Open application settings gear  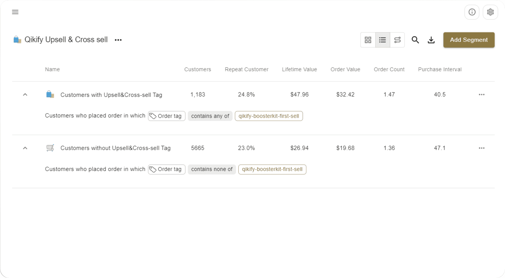[x=490, y=12]
